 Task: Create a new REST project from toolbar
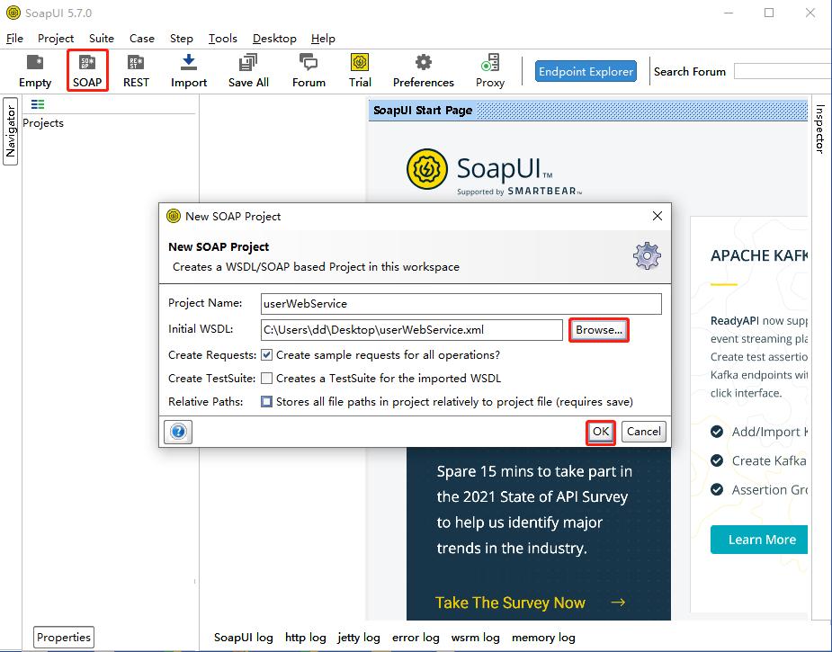[x=136, y=71]
